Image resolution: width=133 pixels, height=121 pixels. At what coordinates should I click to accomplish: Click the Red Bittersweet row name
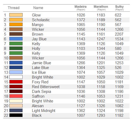(x=46, y=87)
